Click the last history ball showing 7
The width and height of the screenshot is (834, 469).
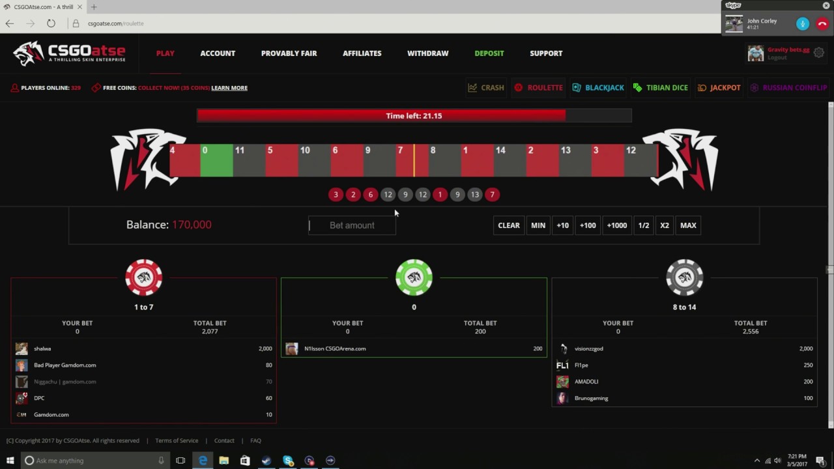tap(492, 194)
